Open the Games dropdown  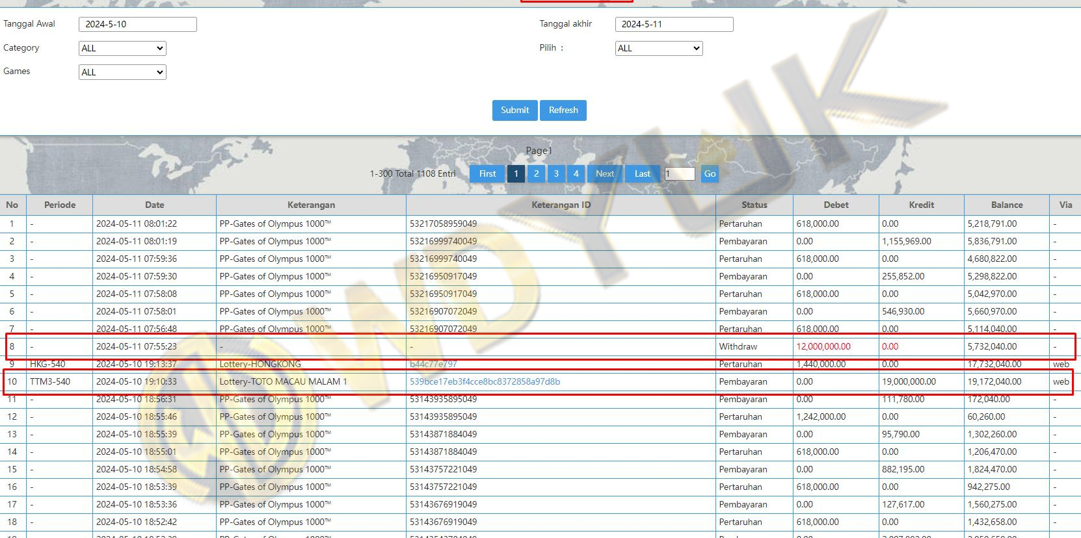point(122,72)
